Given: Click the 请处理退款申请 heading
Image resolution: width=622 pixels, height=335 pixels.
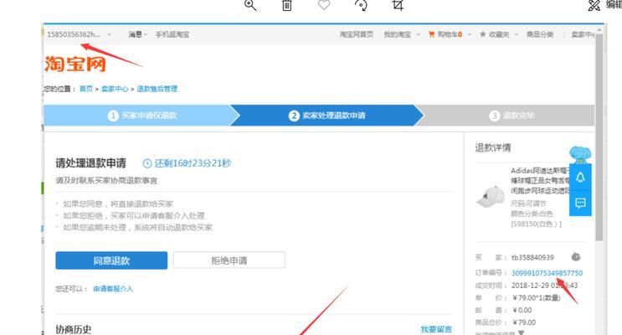Looking at the screenshot, I should [x=91, y=163].
